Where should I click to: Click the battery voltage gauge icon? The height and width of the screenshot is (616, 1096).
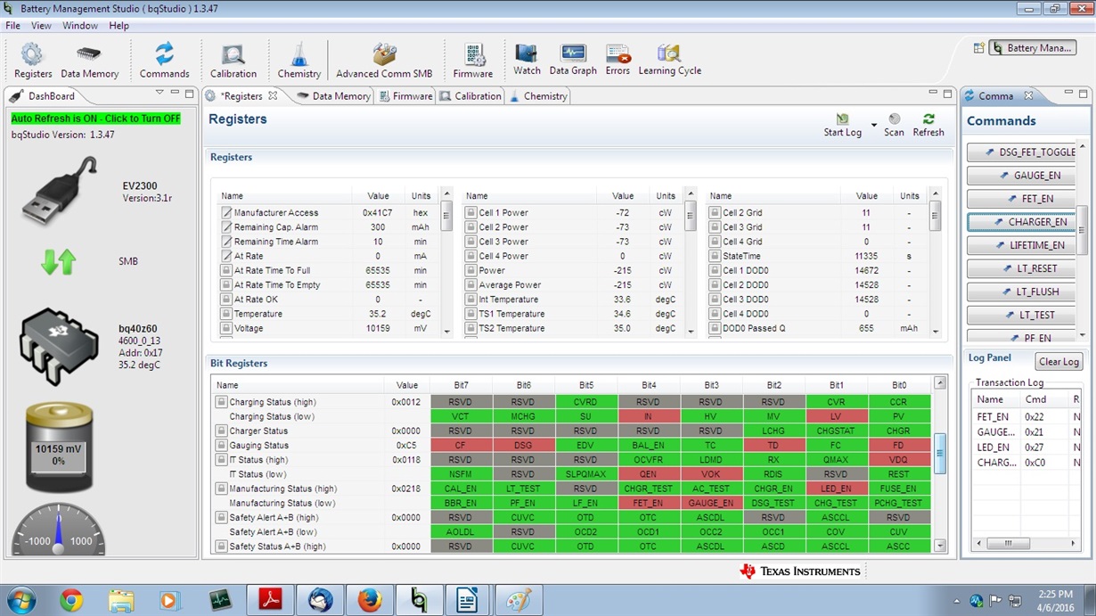(59, 447)
